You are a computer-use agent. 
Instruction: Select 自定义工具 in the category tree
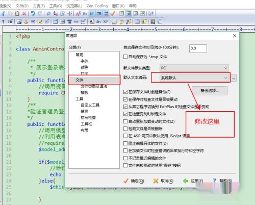click(90, 105)
